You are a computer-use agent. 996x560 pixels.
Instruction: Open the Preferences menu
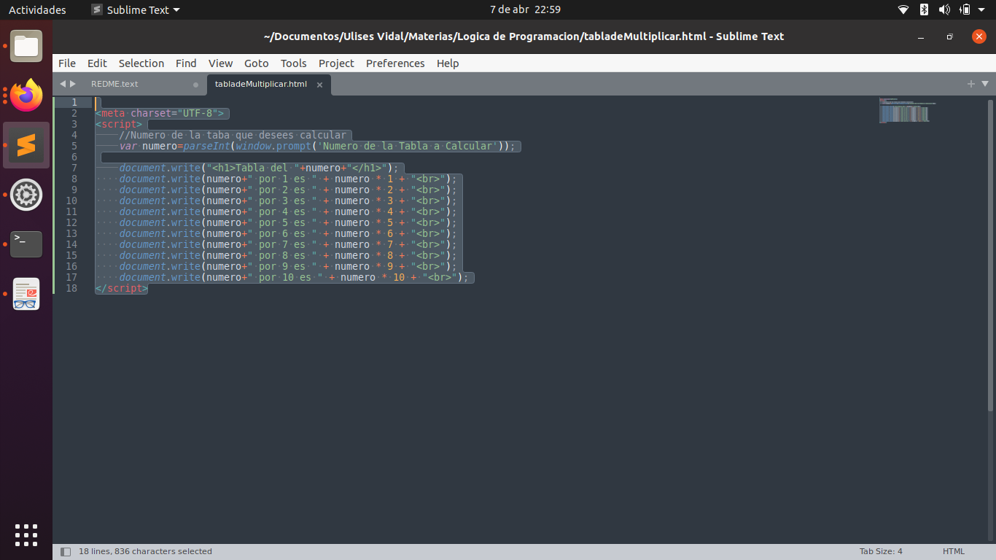[395, 63]
